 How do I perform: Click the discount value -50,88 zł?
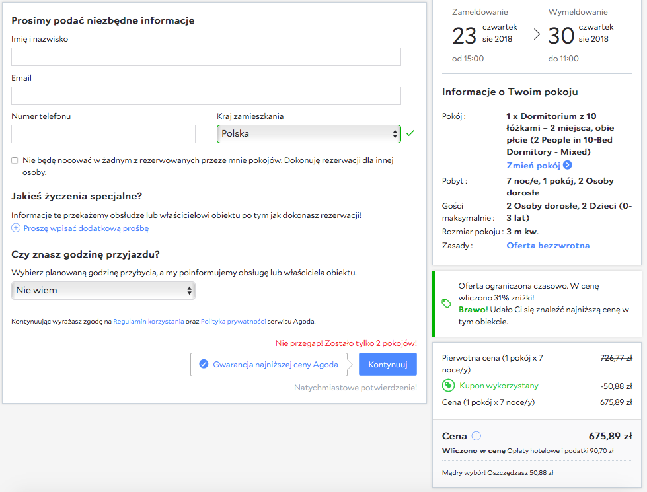(616, 386)
